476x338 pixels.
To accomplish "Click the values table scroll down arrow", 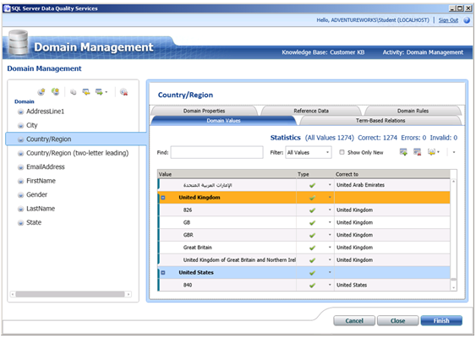I will click(453, 287).
